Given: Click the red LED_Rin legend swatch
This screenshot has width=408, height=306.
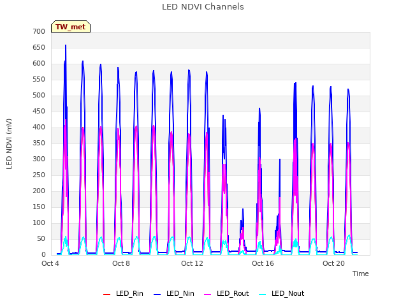Looking at the screenshot, I should [106, 295].
